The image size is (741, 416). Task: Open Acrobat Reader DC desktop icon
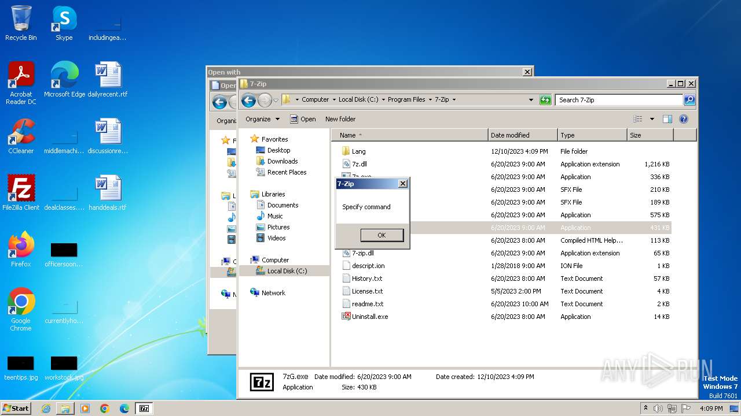[x=21, y=83]
